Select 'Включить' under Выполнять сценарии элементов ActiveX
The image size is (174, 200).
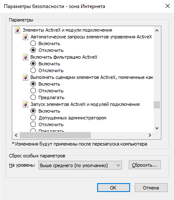pos(33,84)
